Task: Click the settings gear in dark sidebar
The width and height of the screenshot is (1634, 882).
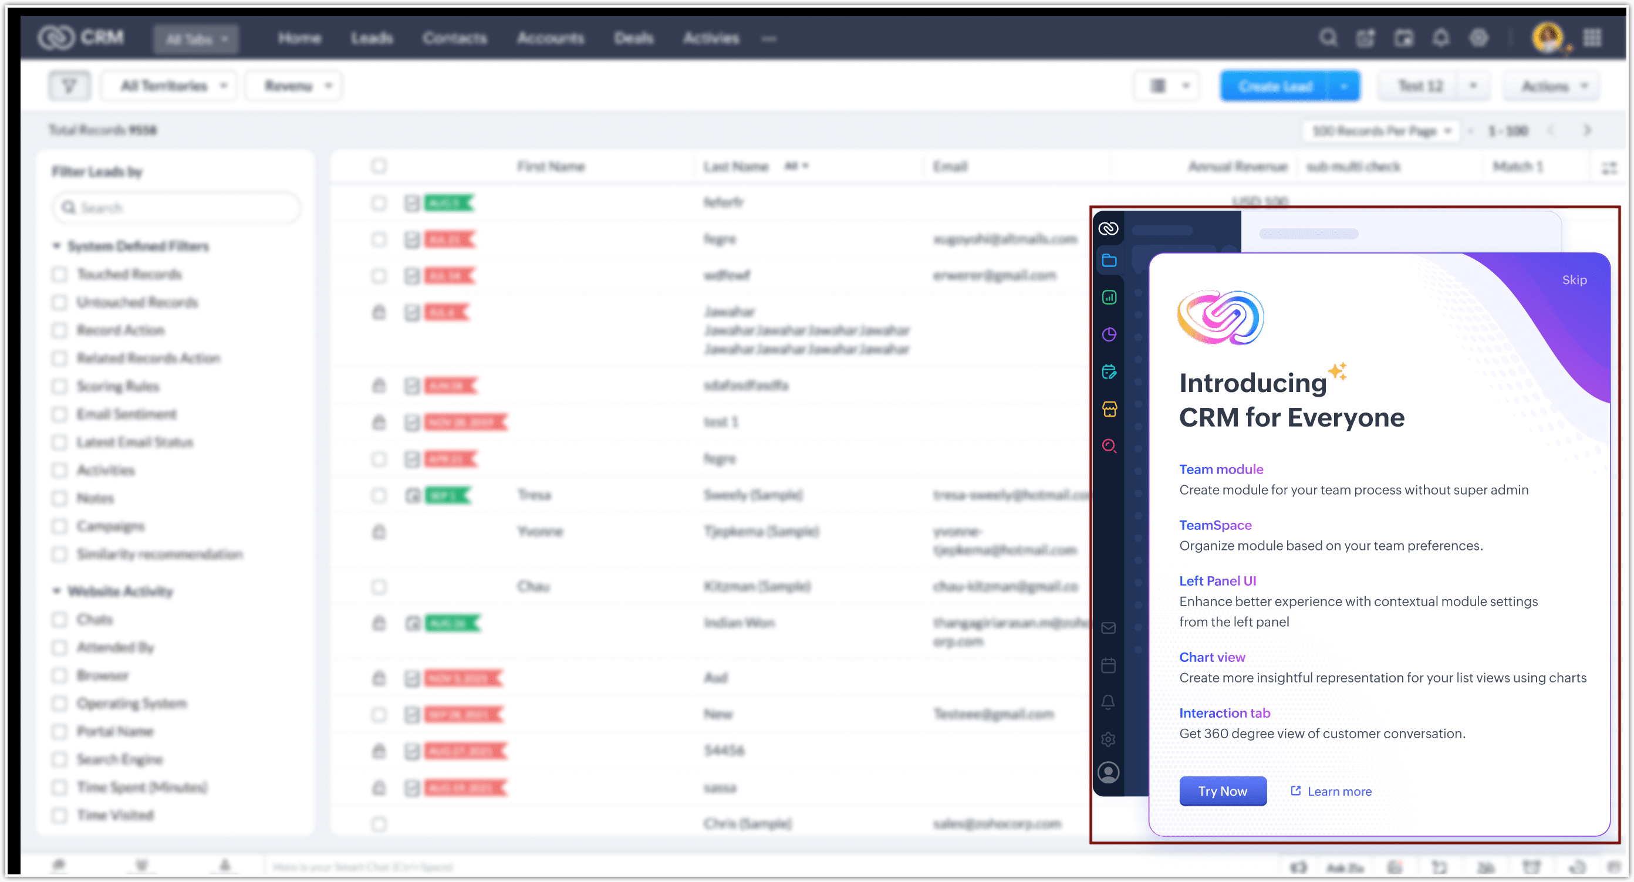Action: coord(1108,739)
